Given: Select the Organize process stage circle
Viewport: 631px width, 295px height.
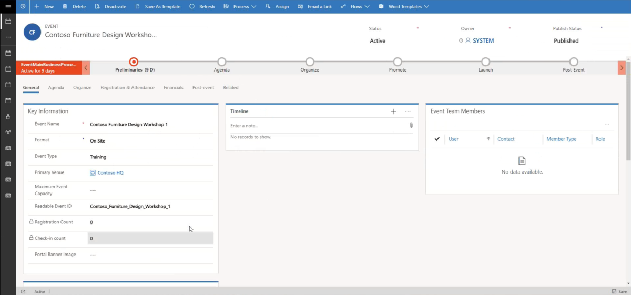Looking at the screenshot, I should pos(310,62).
